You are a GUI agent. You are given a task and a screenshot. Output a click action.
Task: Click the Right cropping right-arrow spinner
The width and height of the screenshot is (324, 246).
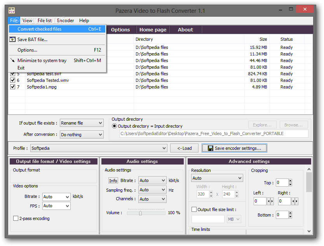(296, 201)
